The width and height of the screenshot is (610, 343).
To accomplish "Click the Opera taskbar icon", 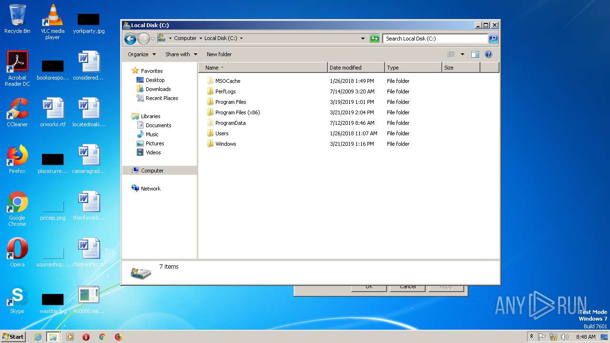I will pos(86,337).
